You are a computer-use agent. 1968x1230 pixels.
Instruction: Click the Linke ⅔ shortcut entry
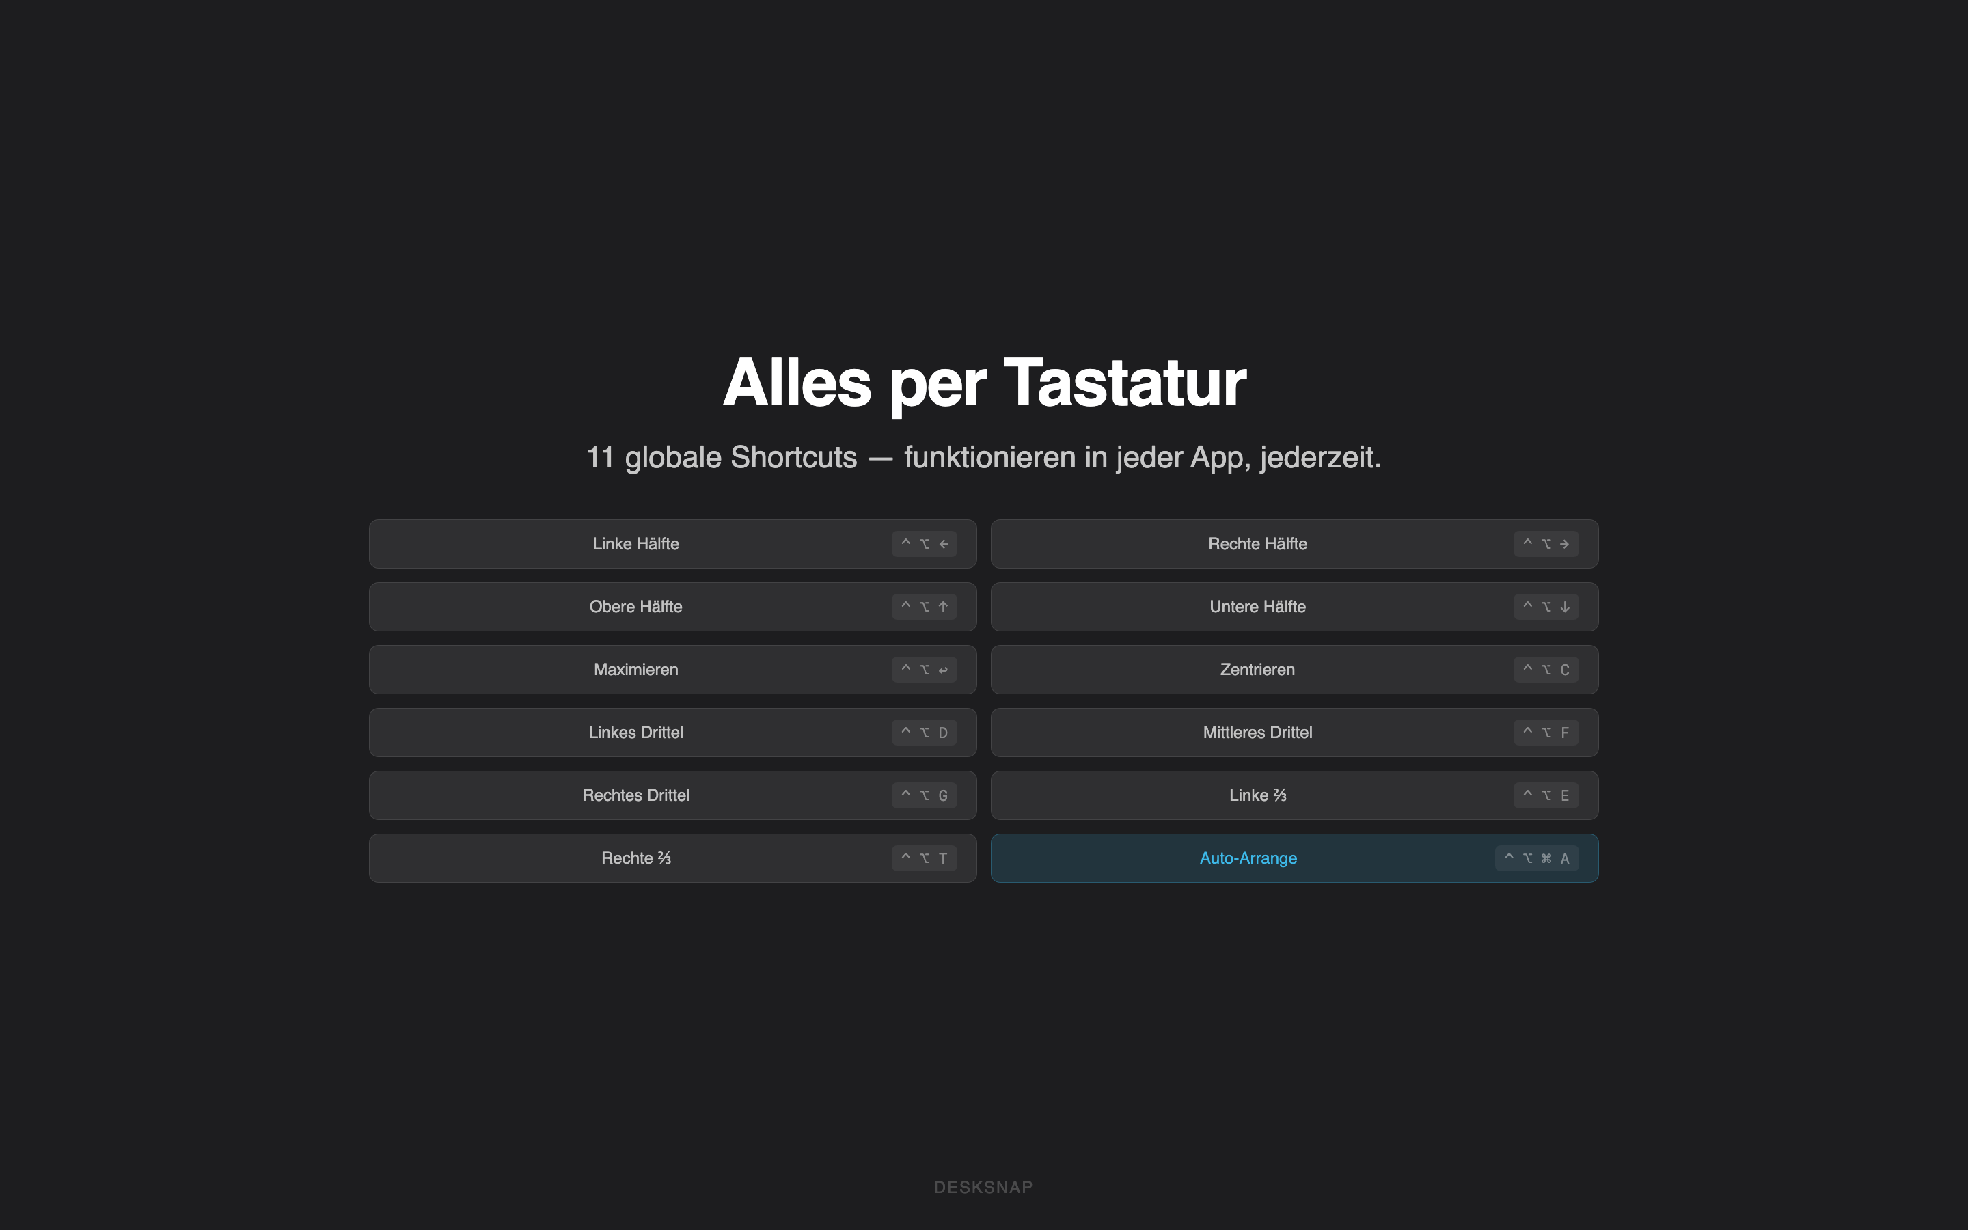click(1294, 795)
